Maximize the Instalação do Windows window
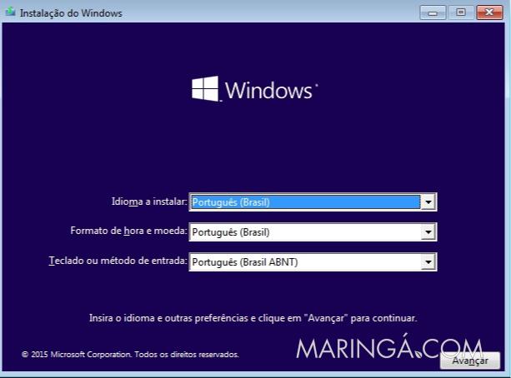 pyautogui.click(x=461, y=12)
